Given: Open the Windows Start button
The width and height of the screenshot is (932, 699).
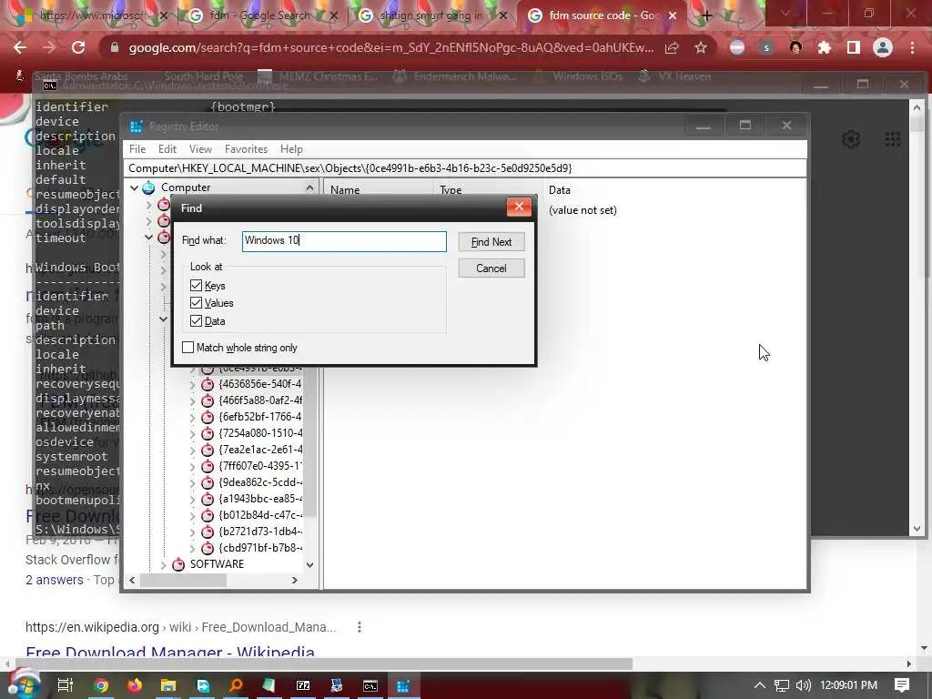Looking at the screenshot, I should pyautogui.click(x=23, y=684).
